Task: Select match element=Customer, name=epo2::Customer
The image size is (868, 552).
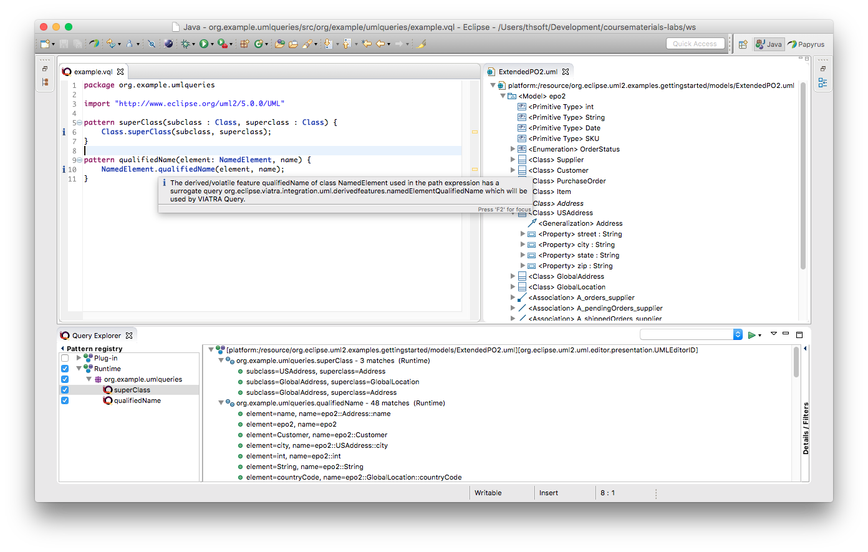Action: 316,435
